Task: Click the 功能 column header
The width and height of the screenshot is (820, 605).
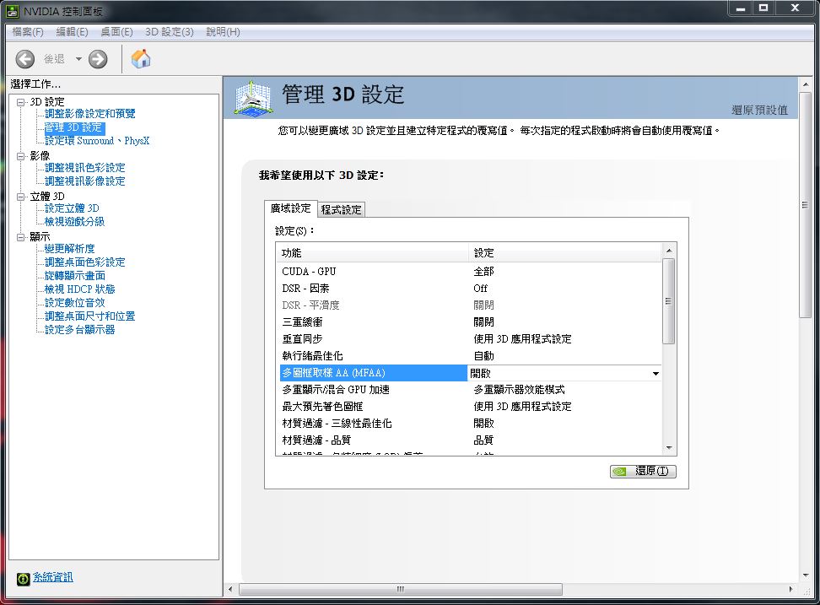Action: 372,253
